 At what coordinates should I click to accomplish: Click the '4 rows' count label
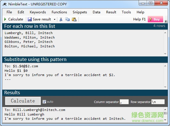click(159, 26)
